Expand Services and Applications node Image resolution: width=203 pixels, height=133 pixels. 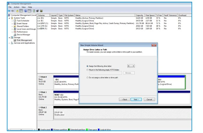[x=9, y=43]
